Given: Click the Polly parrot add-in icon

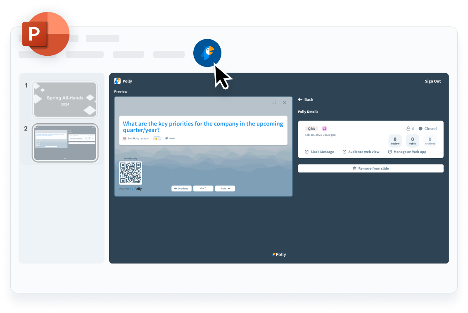Looking at the screenshot, I should click(207, 53).
